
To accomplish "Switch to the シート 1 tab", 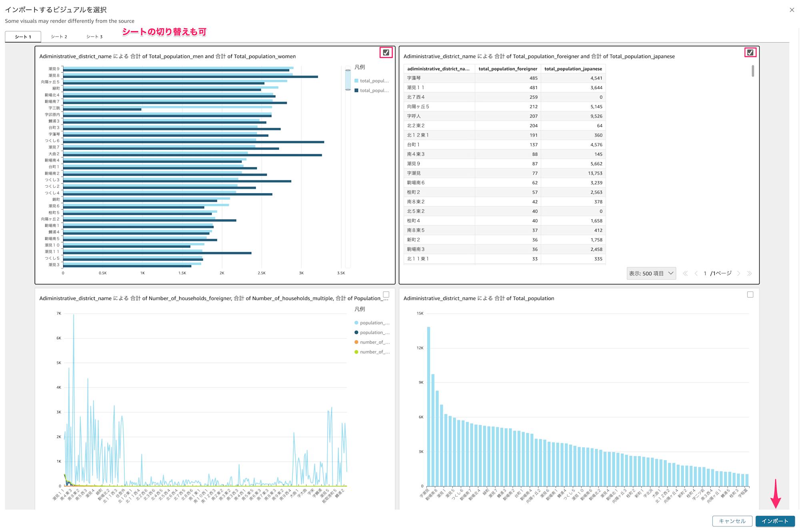I will pos(23,37).
